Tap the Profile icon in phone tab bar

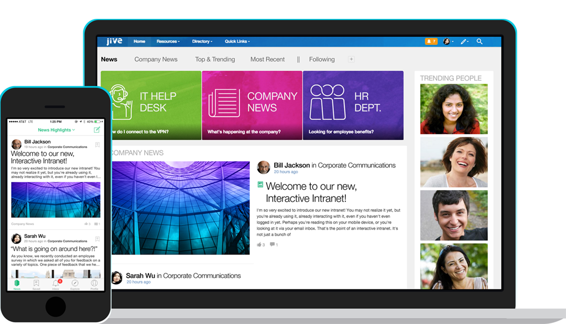click(x=94, y=283)
